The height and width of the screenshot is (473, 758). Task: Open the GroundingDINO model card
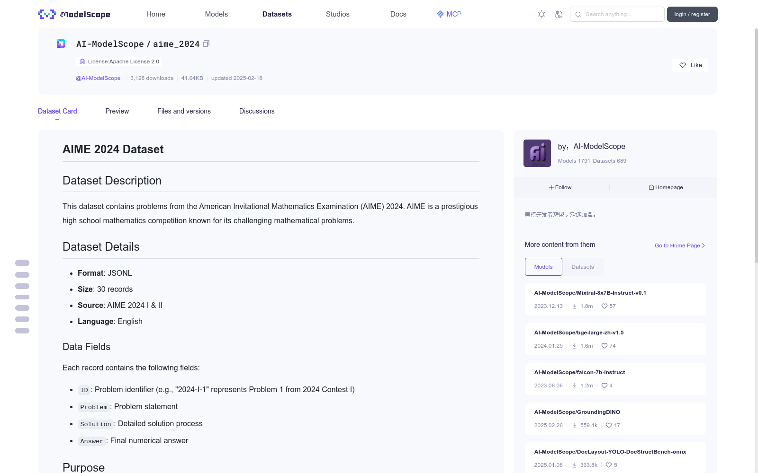615,419
